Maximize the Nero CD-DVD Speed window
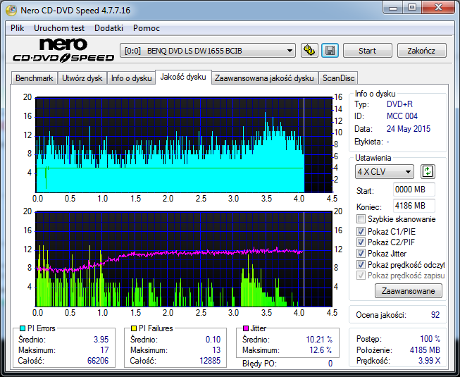Viewport: 460px width, 377px height. click(412, 7)
